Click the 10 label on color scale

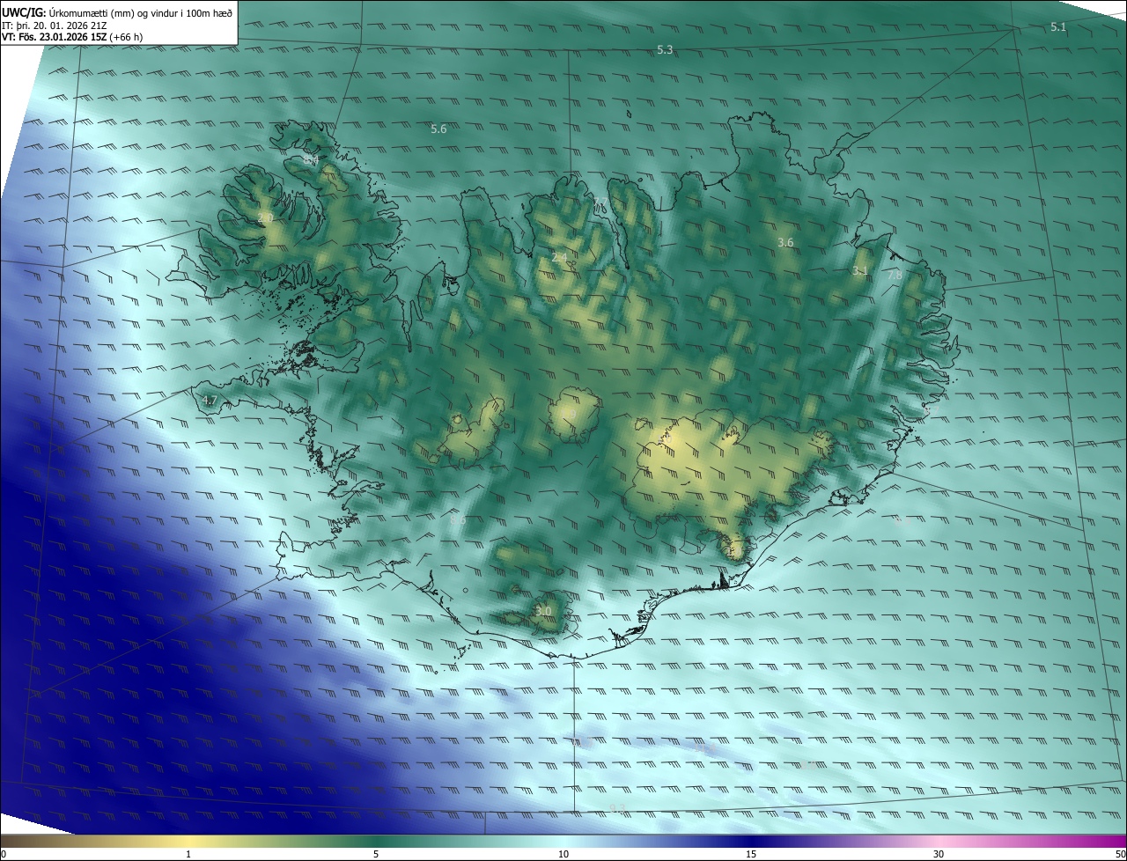[x=563, y=854]
